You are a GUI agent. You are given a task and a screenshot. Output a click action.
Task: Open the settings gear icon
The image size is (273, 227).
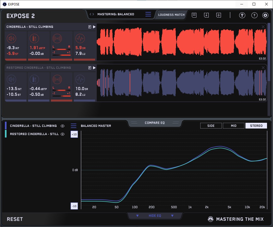click(x=265, y=15)
